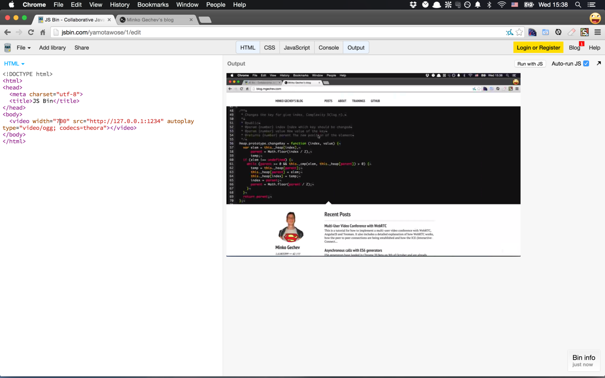The image size is (605, 378).
Task: Open a new browser tab
Action: click(x=205, y=20)
